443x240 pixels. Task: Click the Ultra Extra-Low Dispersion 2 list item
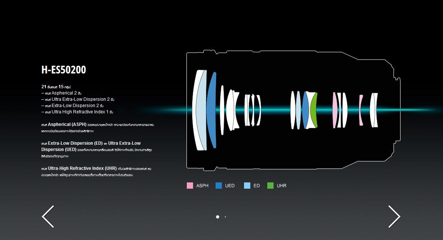(80, 99)
